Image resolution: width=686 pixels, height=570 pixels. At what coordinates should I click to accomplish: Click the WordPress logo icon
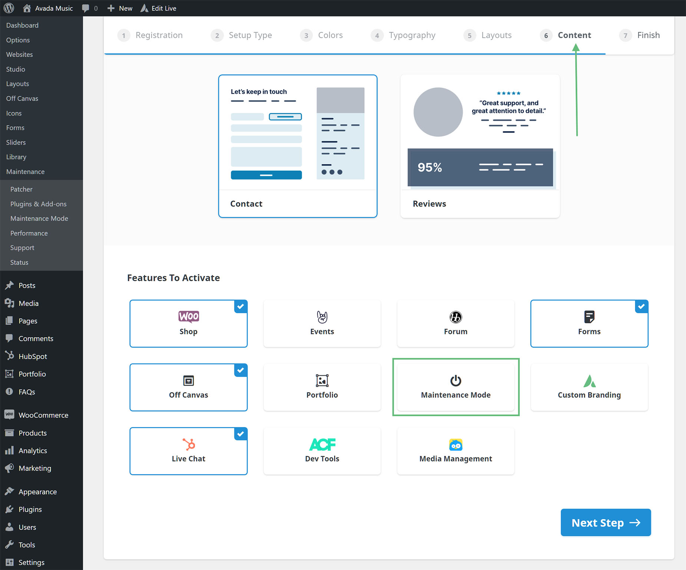tap(9, 8)
